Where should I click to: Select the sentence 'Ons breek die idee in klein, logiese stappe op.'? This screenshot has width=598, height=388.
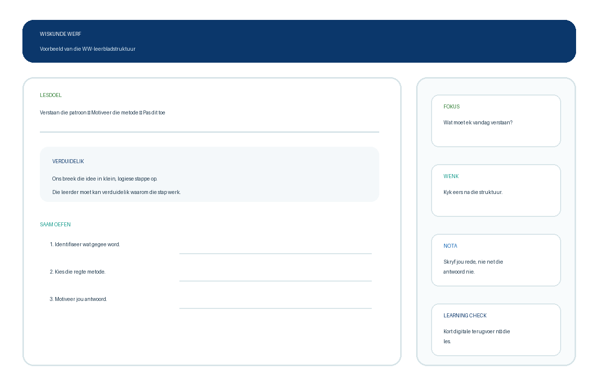(105, 179)
